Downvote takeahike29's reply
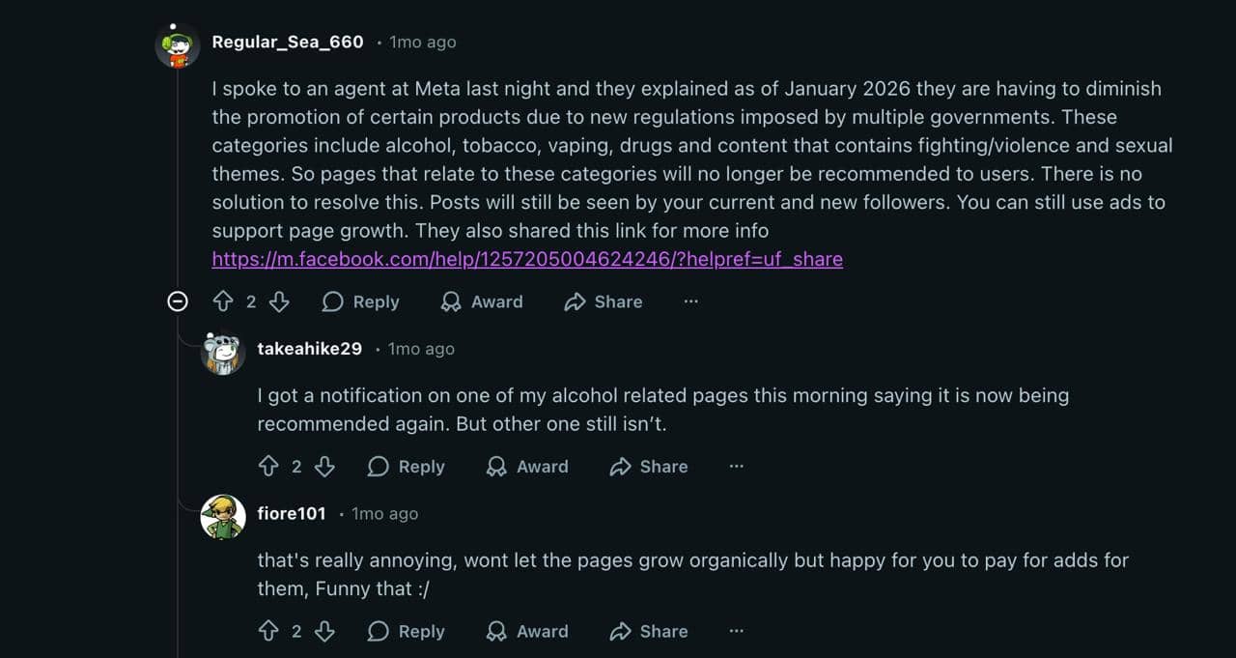The image size is (1236, 658). pyautogui.click(x=324, y=467)
